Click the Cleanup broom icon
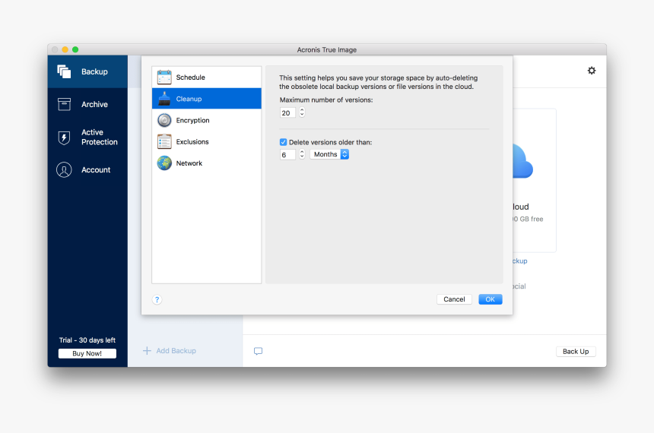The image size is (654, 433). [164, 99]
